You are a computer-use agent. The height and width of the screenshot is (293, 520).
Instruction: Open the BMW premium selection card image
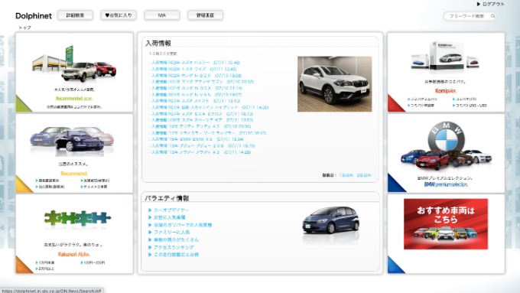click(x=446, y=146)
